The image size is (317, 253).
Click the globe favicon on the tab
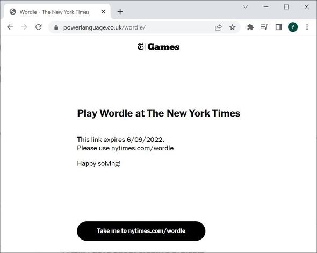(x=13, y=12)
